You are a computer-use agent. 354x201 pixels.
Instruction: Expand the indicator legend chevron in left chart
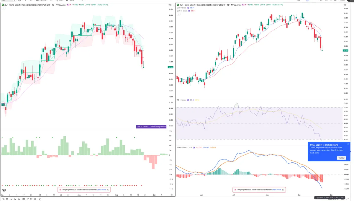[3, 8]
